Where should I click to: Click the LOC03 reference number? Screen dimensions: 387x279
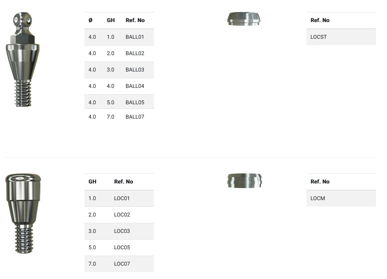pyautogui.click(x=122, y=231)
